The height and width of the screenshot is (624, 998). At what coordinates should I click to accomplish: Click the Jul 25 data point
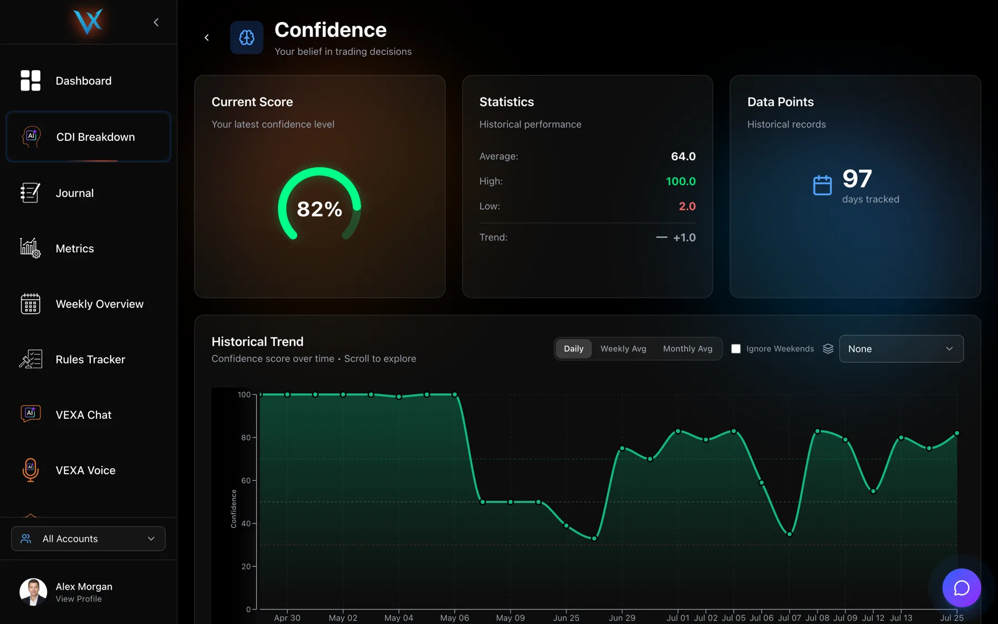957,433
